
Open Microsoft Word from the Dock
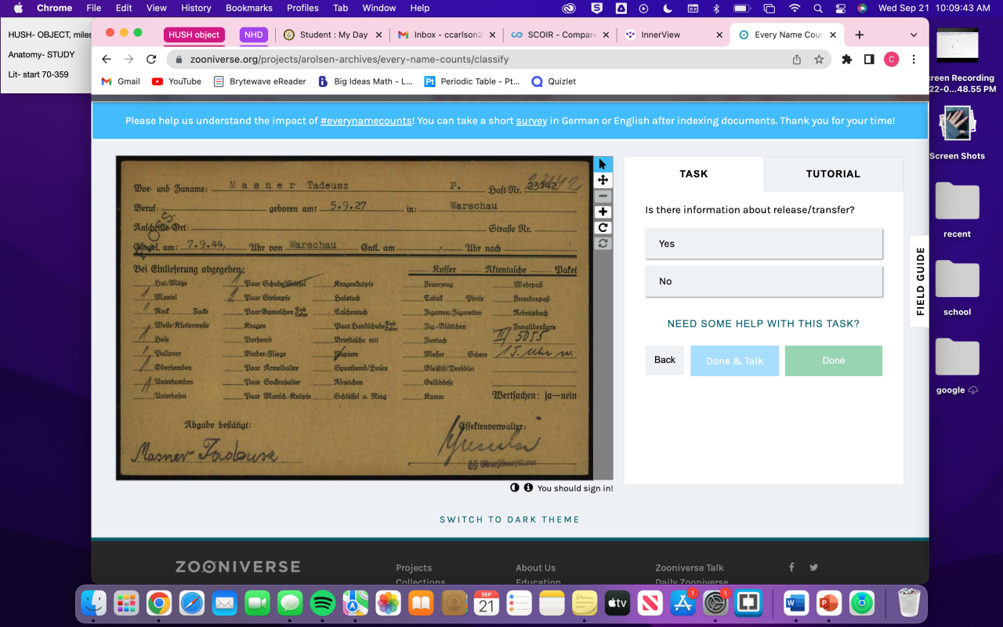(x=796, y=603)
